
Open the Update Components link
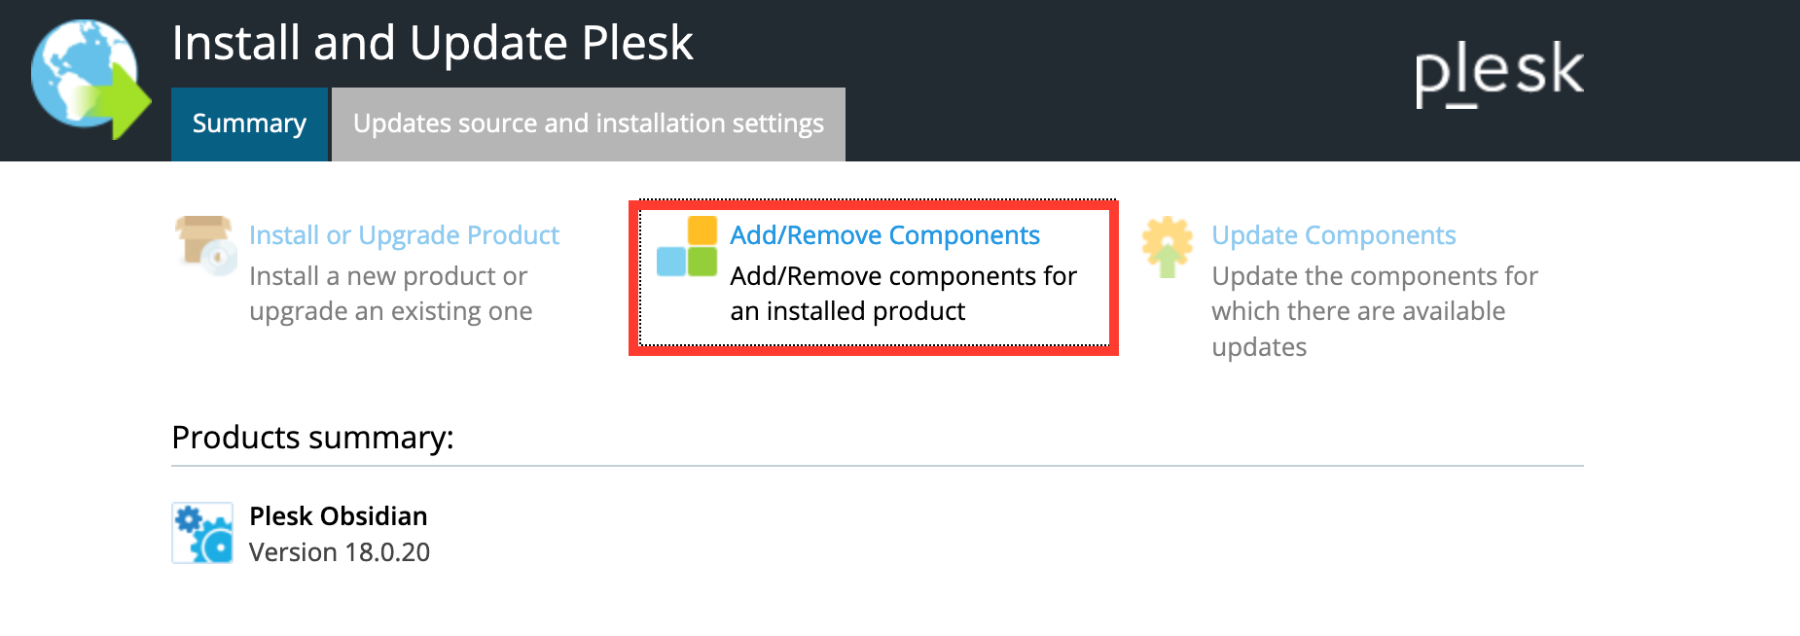click(1333, 235)
